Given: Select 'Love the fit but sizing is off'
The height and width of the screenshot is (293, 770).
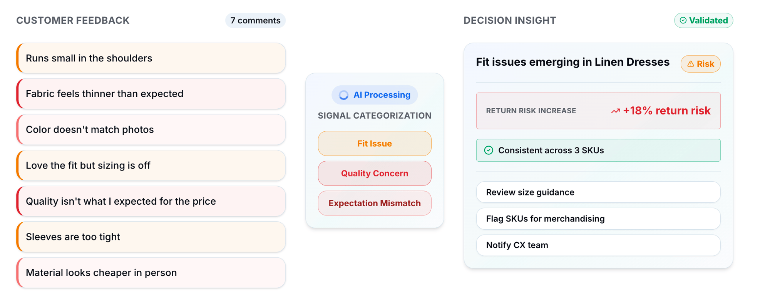Looking at the screenshot, I should [x=151, y=166].
